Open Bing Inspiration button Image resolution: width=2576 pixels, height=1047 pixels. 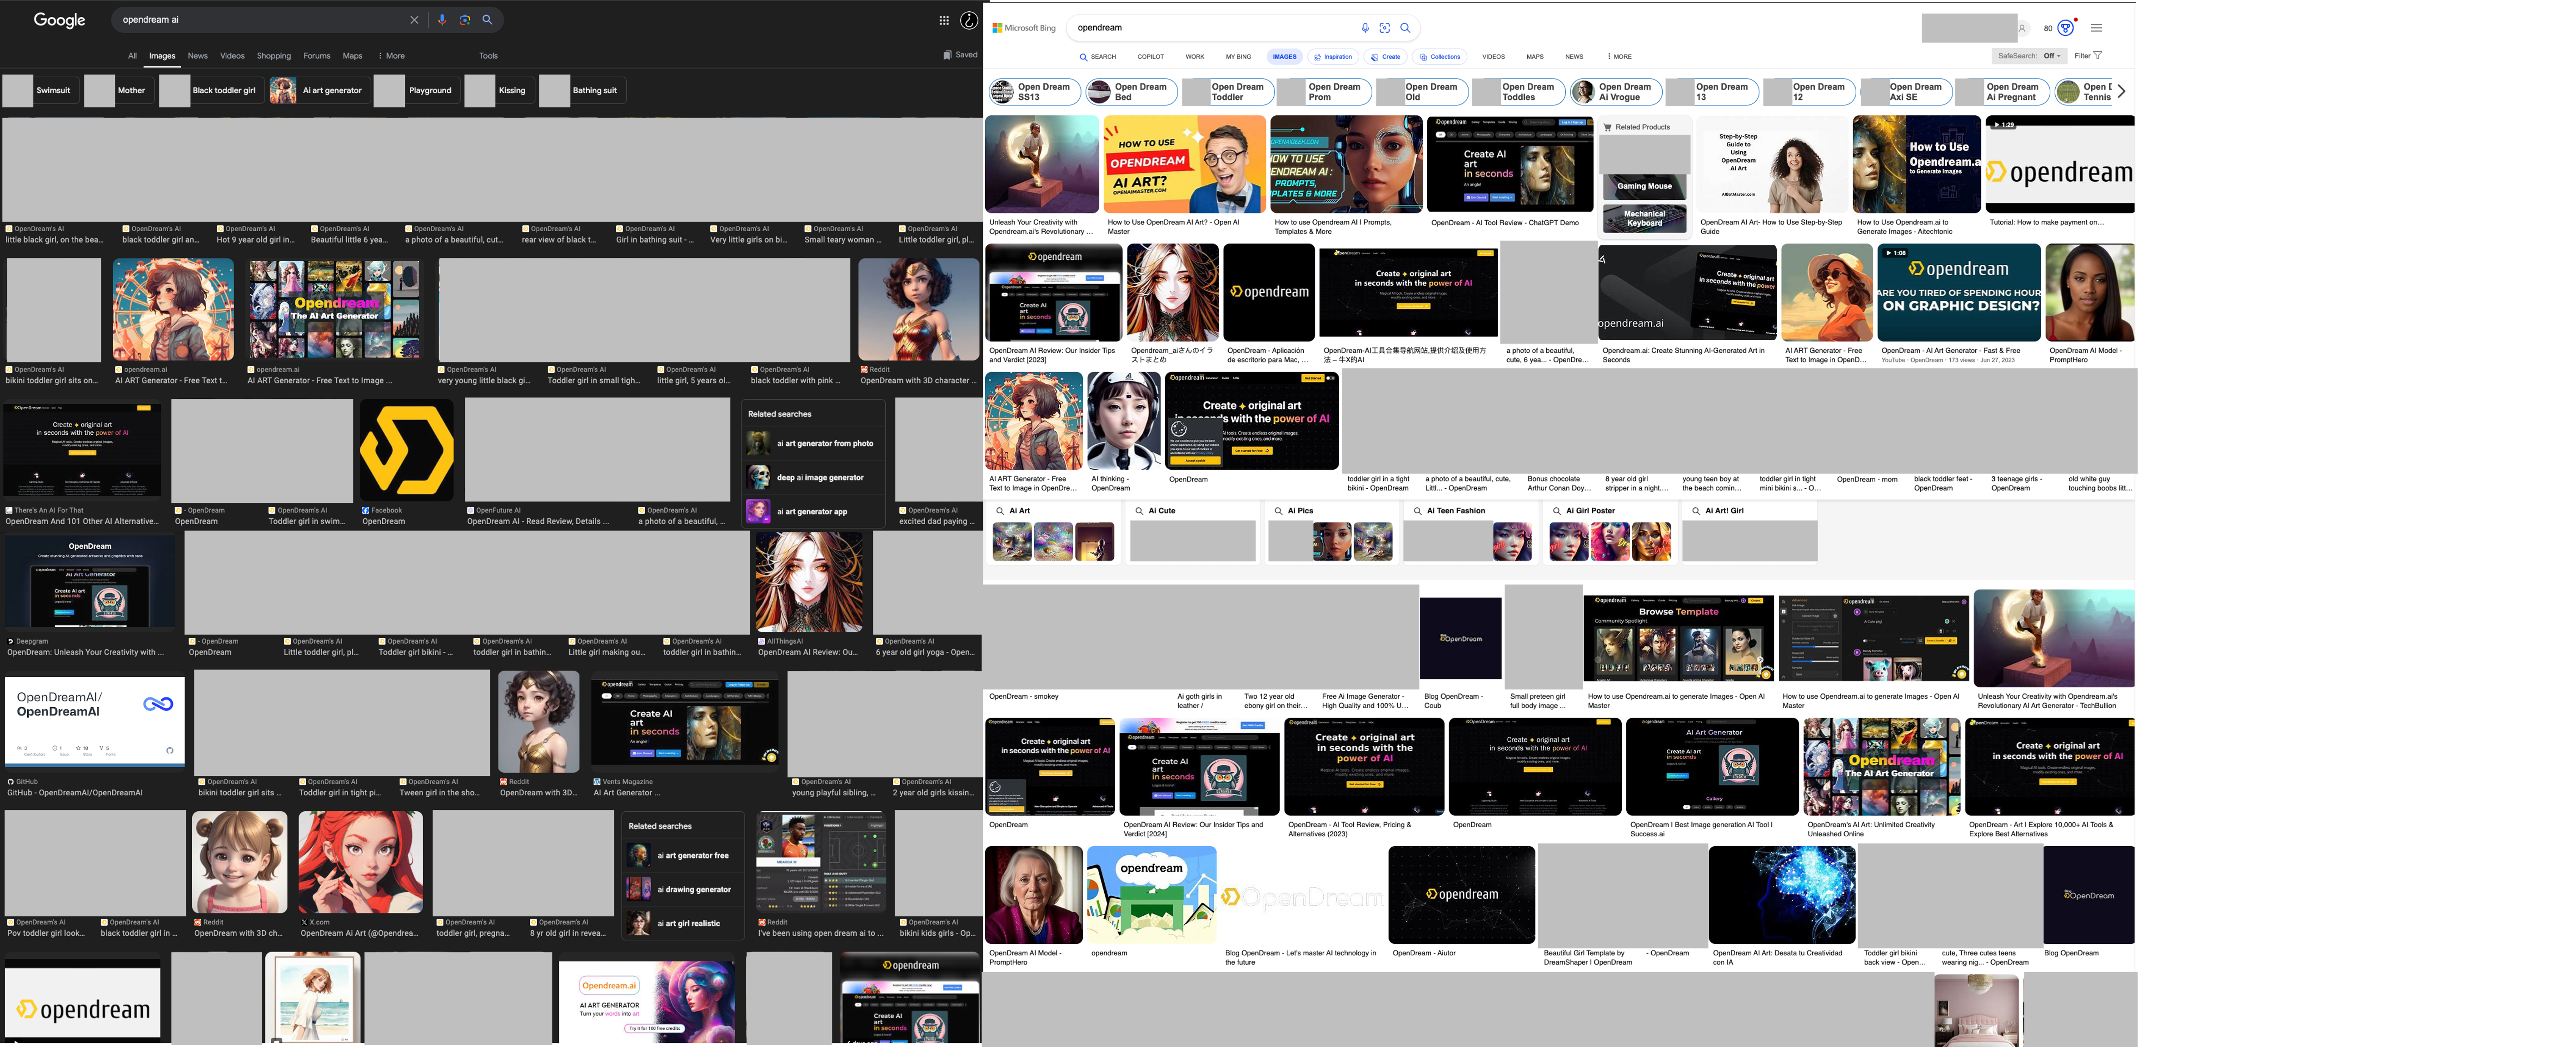point(1333,57)
